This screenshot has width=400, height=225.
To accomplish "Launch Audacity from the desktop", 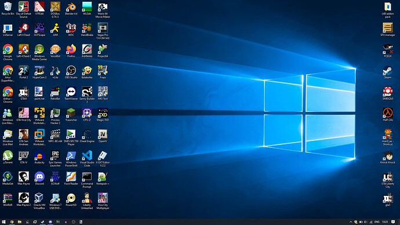I will click(x=39, y=157).
